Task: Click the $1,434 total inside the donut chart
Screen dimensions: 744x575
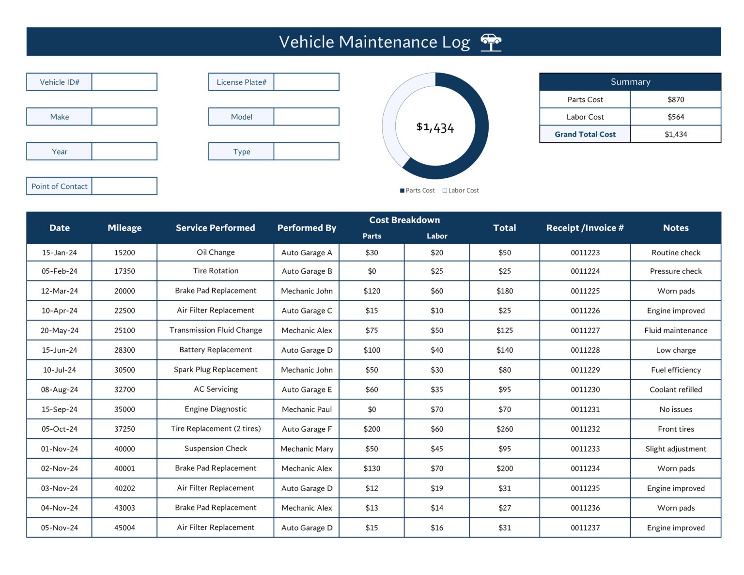Action: [435, 128]
